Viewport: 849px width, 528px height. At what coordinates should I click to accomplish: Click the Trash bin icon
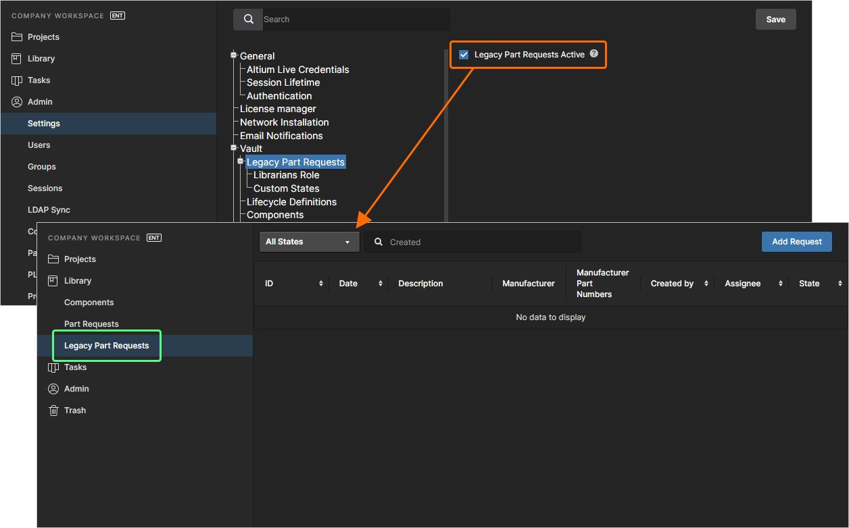53,411
